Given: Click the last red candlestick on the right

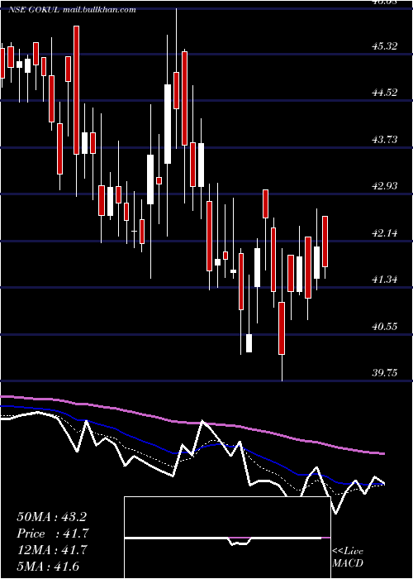Looking at the screenshot, I should pyautogui.click(x=325, y=242).
